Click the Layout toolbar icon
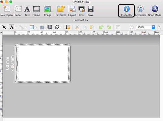Screen dimensions: 163x121 (x=72, y=9)
